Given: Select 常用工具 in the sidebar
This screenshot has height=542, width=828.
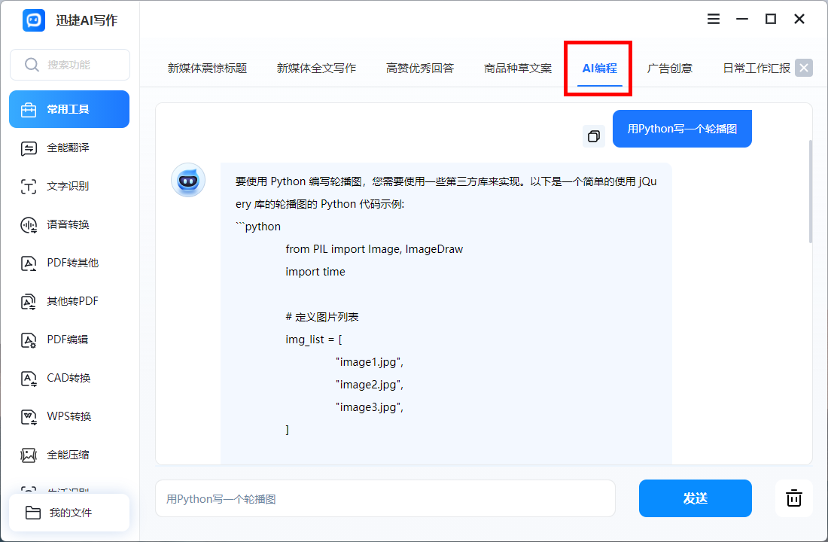Looking at the screenshot, I should [69, 109].
